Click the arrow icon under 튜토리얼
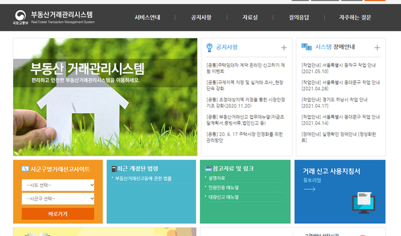401x236 pixels. [309, 189]
